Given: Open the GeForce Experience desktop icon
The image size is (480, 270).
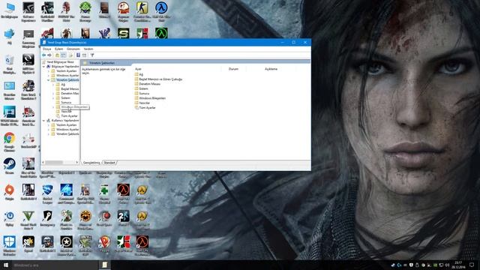Looking at the screenshot, I should (28, 12).
